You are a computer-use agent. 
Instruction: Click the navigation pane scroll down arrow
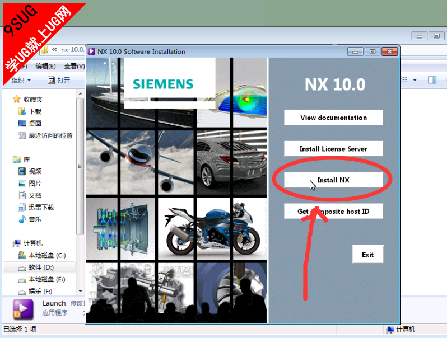[81, 291]
